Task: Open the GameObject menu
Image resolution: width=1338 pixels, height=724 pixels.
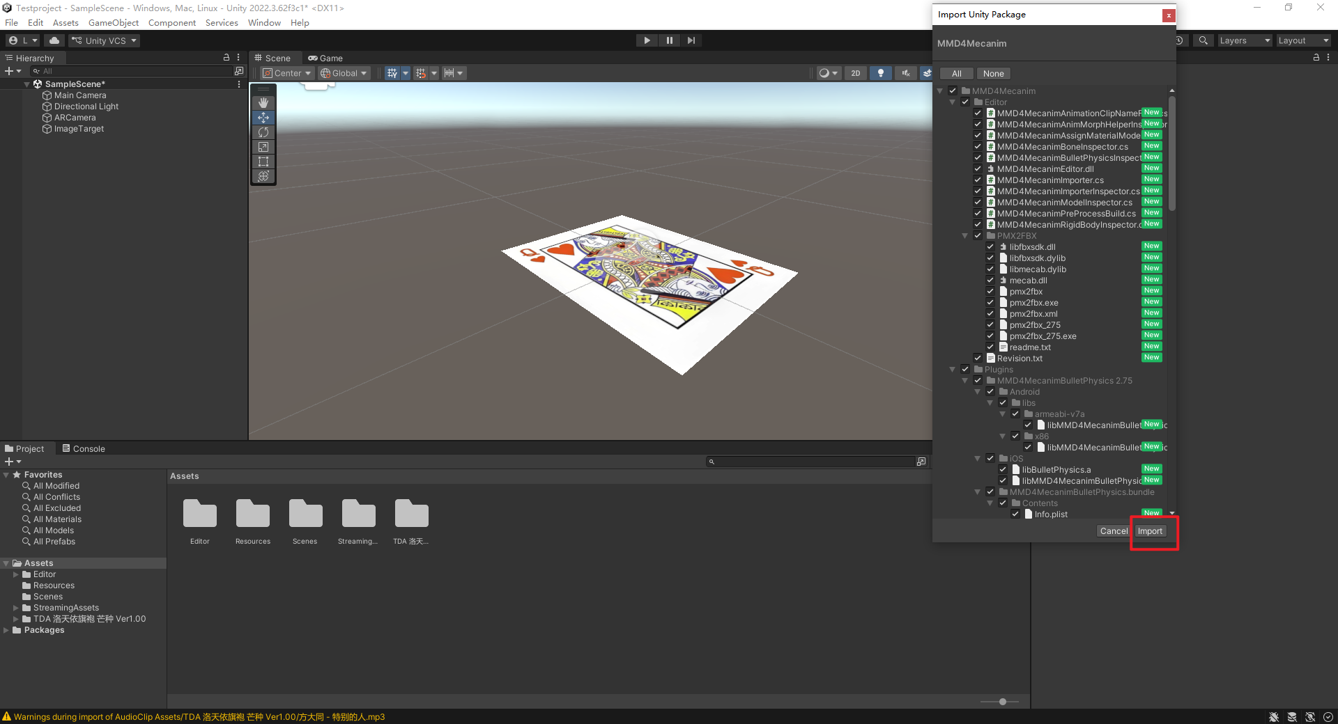Action: [114, 23]
